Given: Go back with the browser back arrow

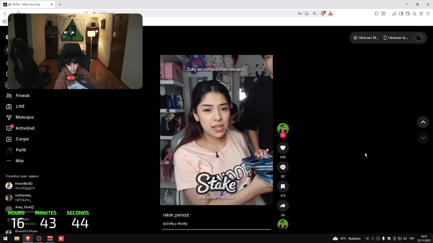Looking at the screenshot, I should pyautogui.click(x=5, y=13).
